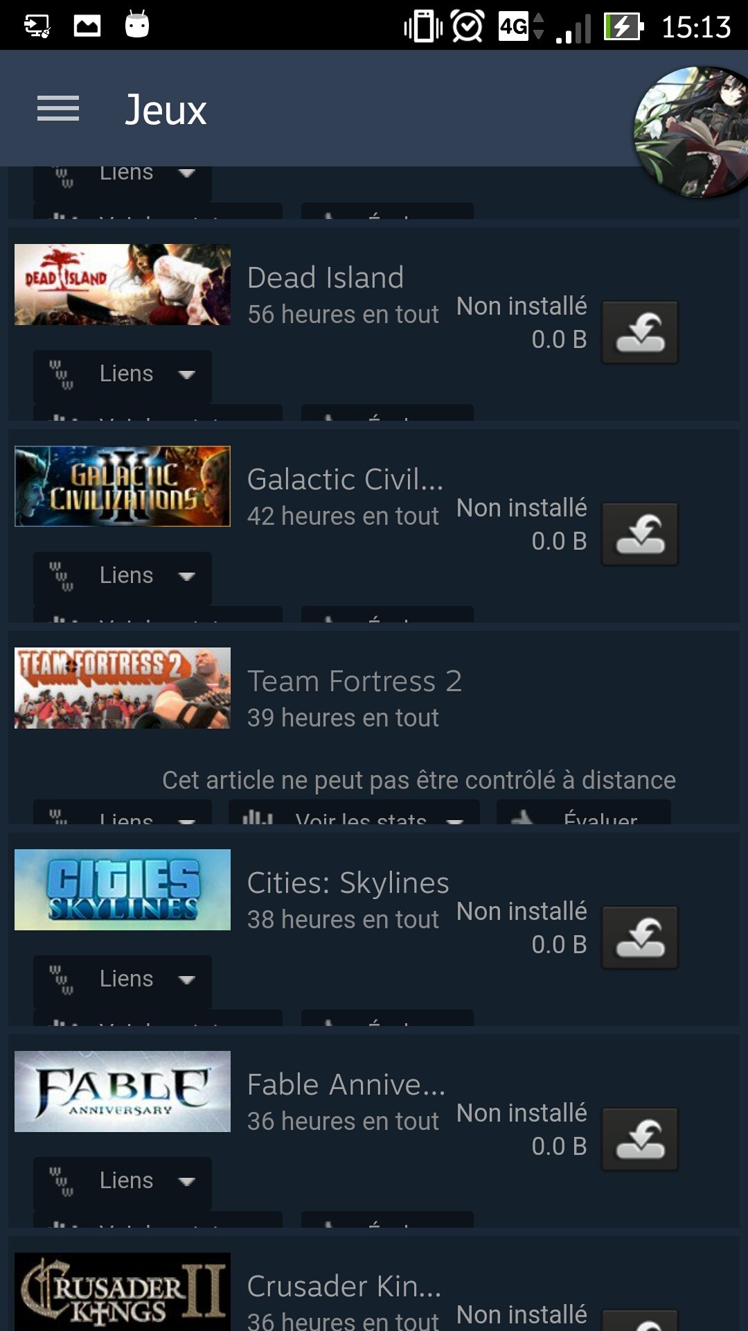This screenshot has height=1331, width=748.
Task: Select the Cities: Skylines title
Action: click(348, 882)
